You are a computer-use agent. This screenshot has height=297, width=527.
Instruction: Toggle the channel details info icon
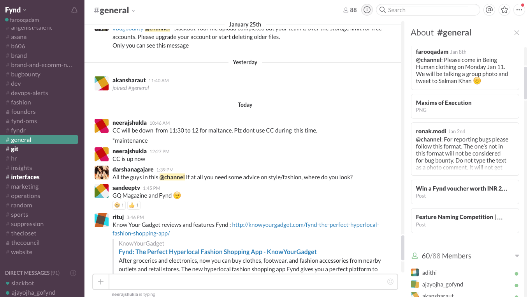click(x=367, y=10)
